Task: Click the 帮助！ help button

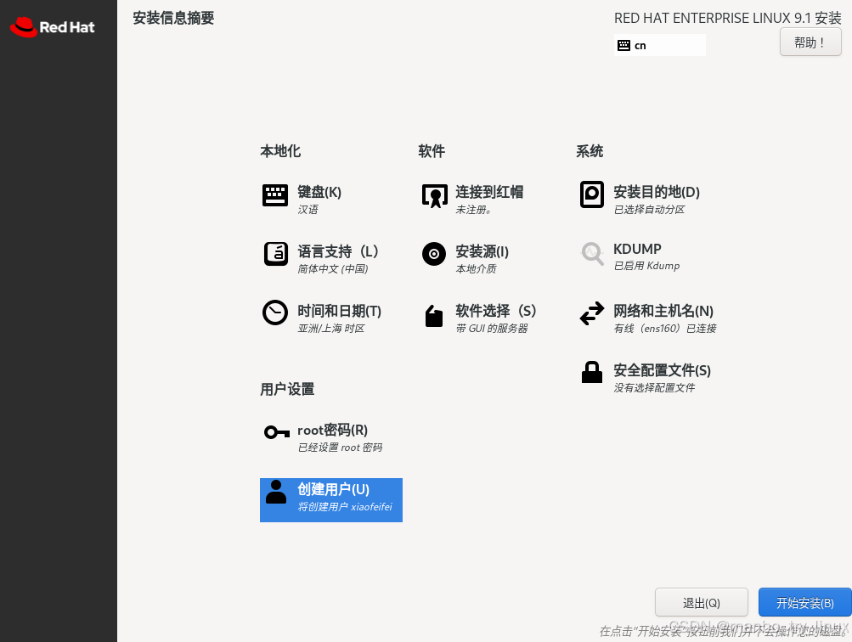Action: [x=810, y=42]
